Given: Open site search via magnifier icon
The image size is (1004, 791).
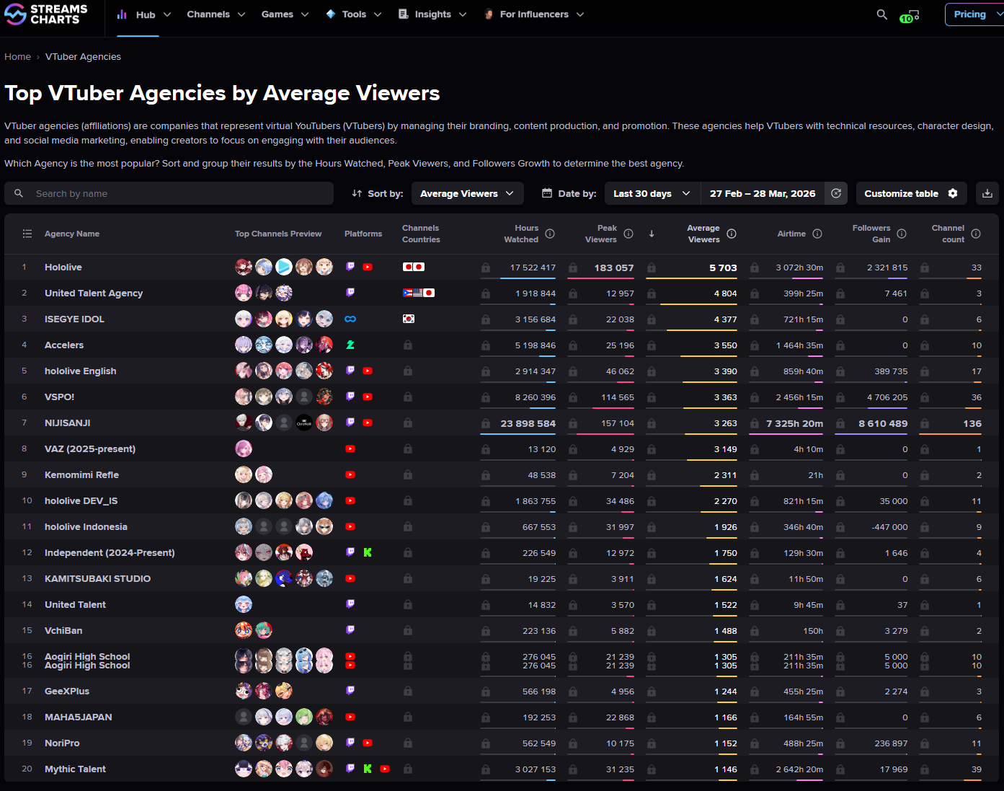Looking at the screenshot, I should [x=881, y=14].
